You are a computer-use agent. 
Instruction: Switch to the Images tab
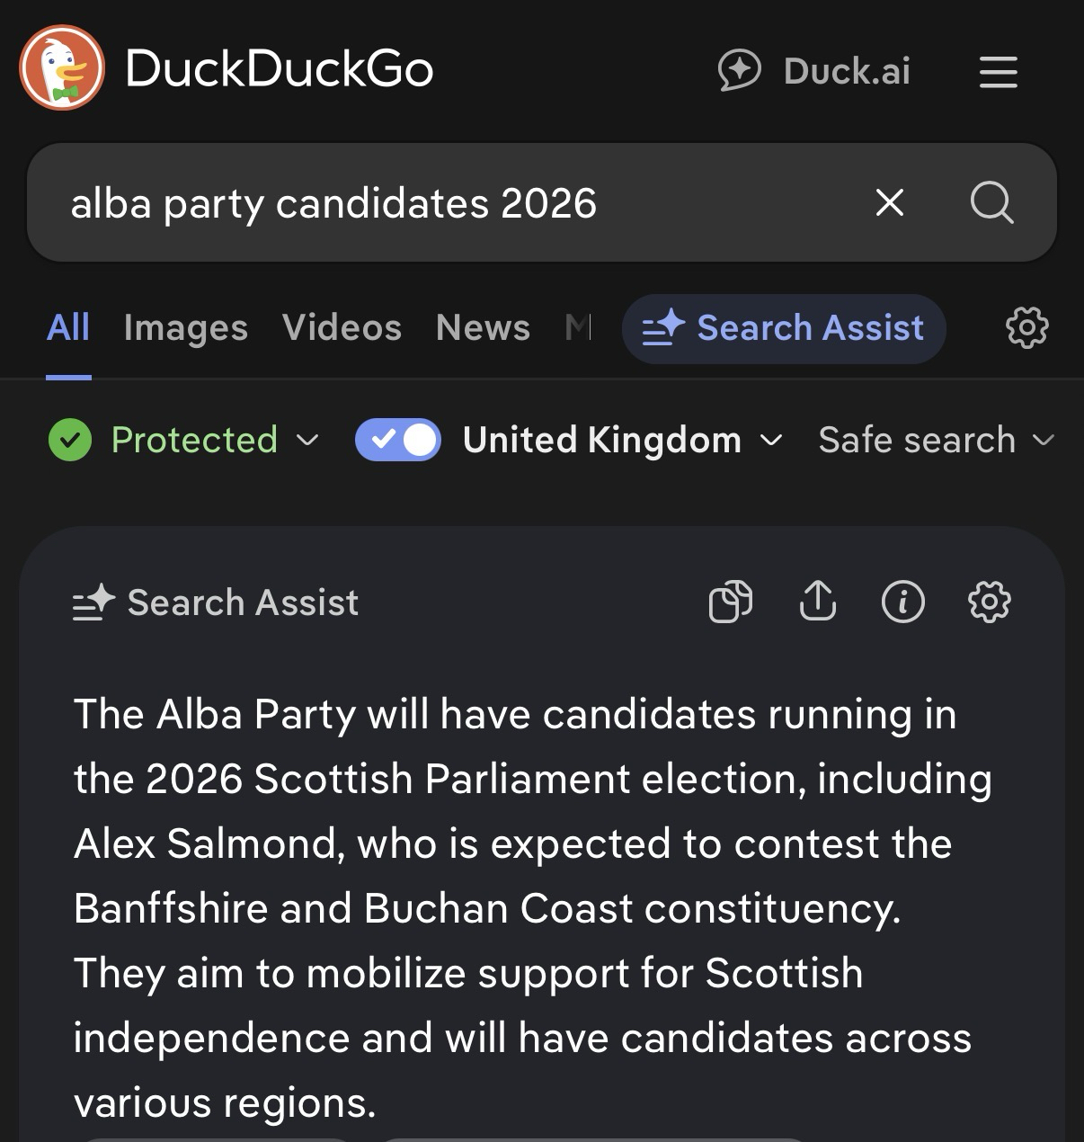click(185, 328)
